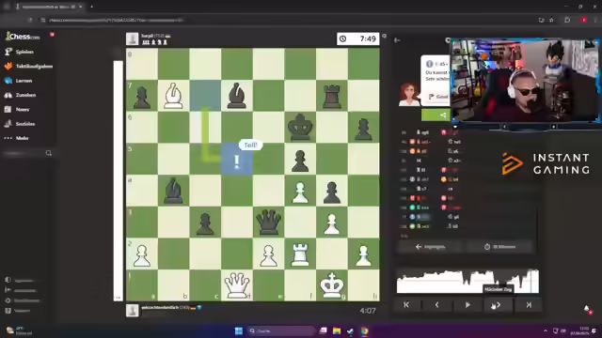Click the red notification badge near logo
This screenshot has height=338, width=602.
click(53, 35)
